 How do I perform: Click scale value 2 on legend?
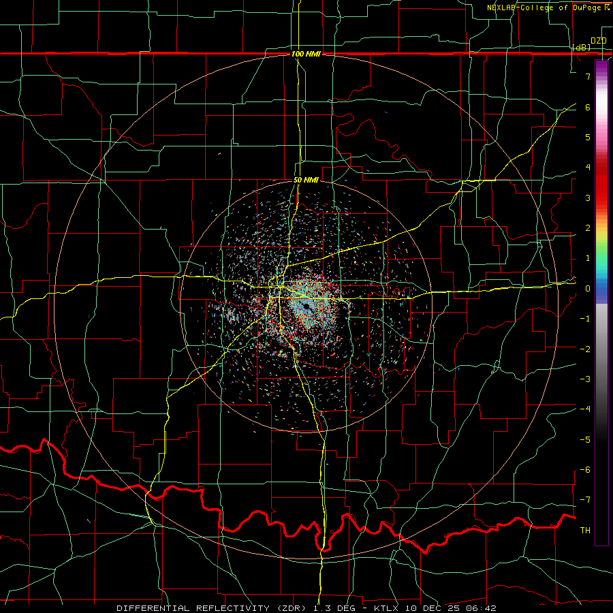tap(588, 228)
